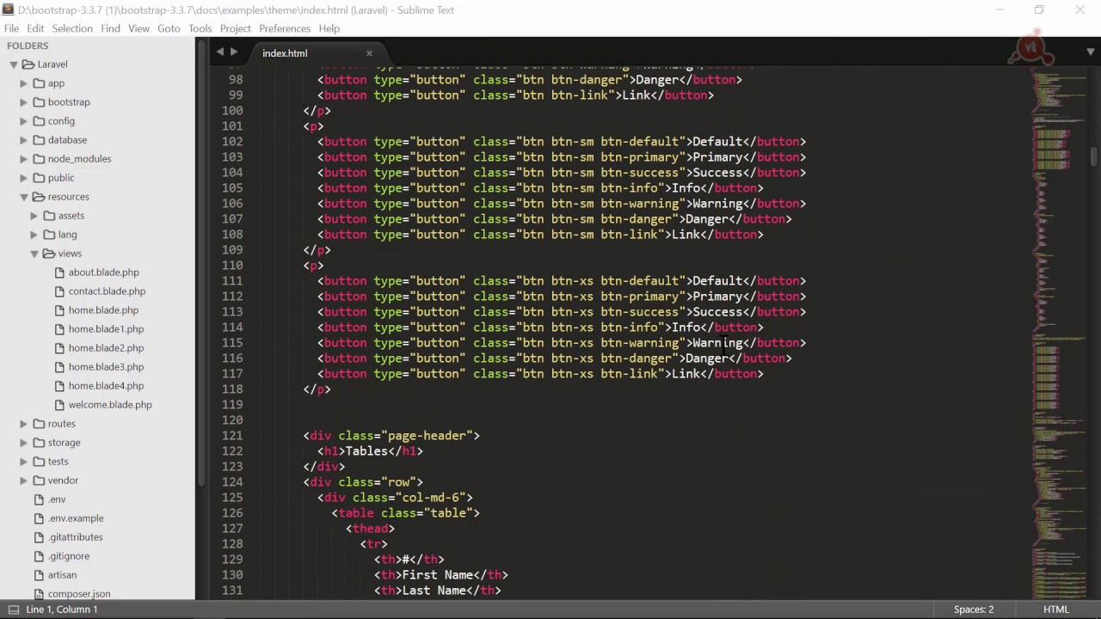The width and height of the screenshot is (1101, 619).
Task: Click the app folder icon
Action: (x=39, y=83)
